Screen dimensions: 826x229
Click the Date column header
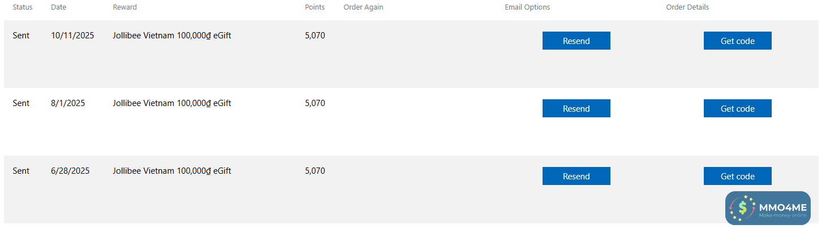[58, 7]
